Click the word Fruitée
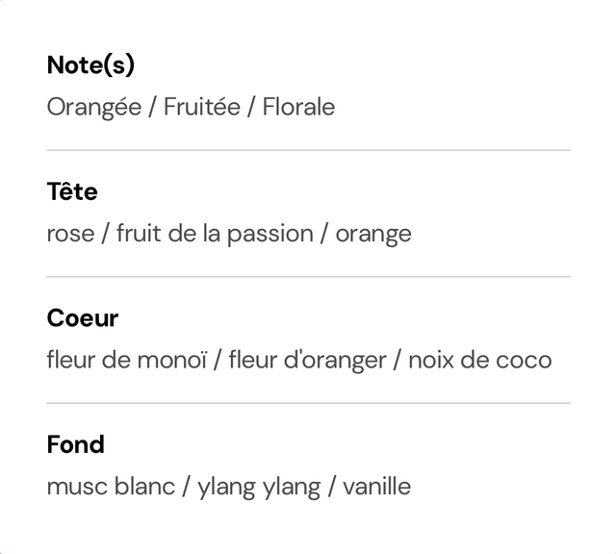Screen dimensions: 616x554 pos(202,107)
